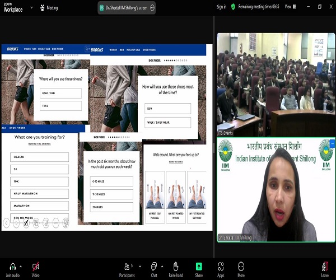Open the blue more button on Dr. Sheetal's video

[332, 143]
